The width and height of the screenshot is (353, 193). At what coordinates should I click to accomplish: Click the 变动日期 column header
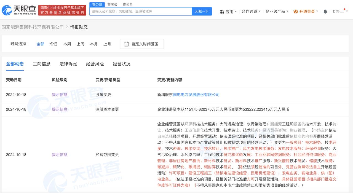point(14,80)
